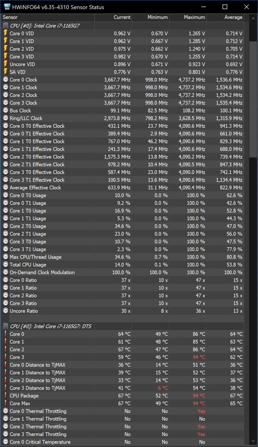Click the Sensor column header
Image resolution: width=258 pixels, height=447 pixels.
tap(48, 17)
